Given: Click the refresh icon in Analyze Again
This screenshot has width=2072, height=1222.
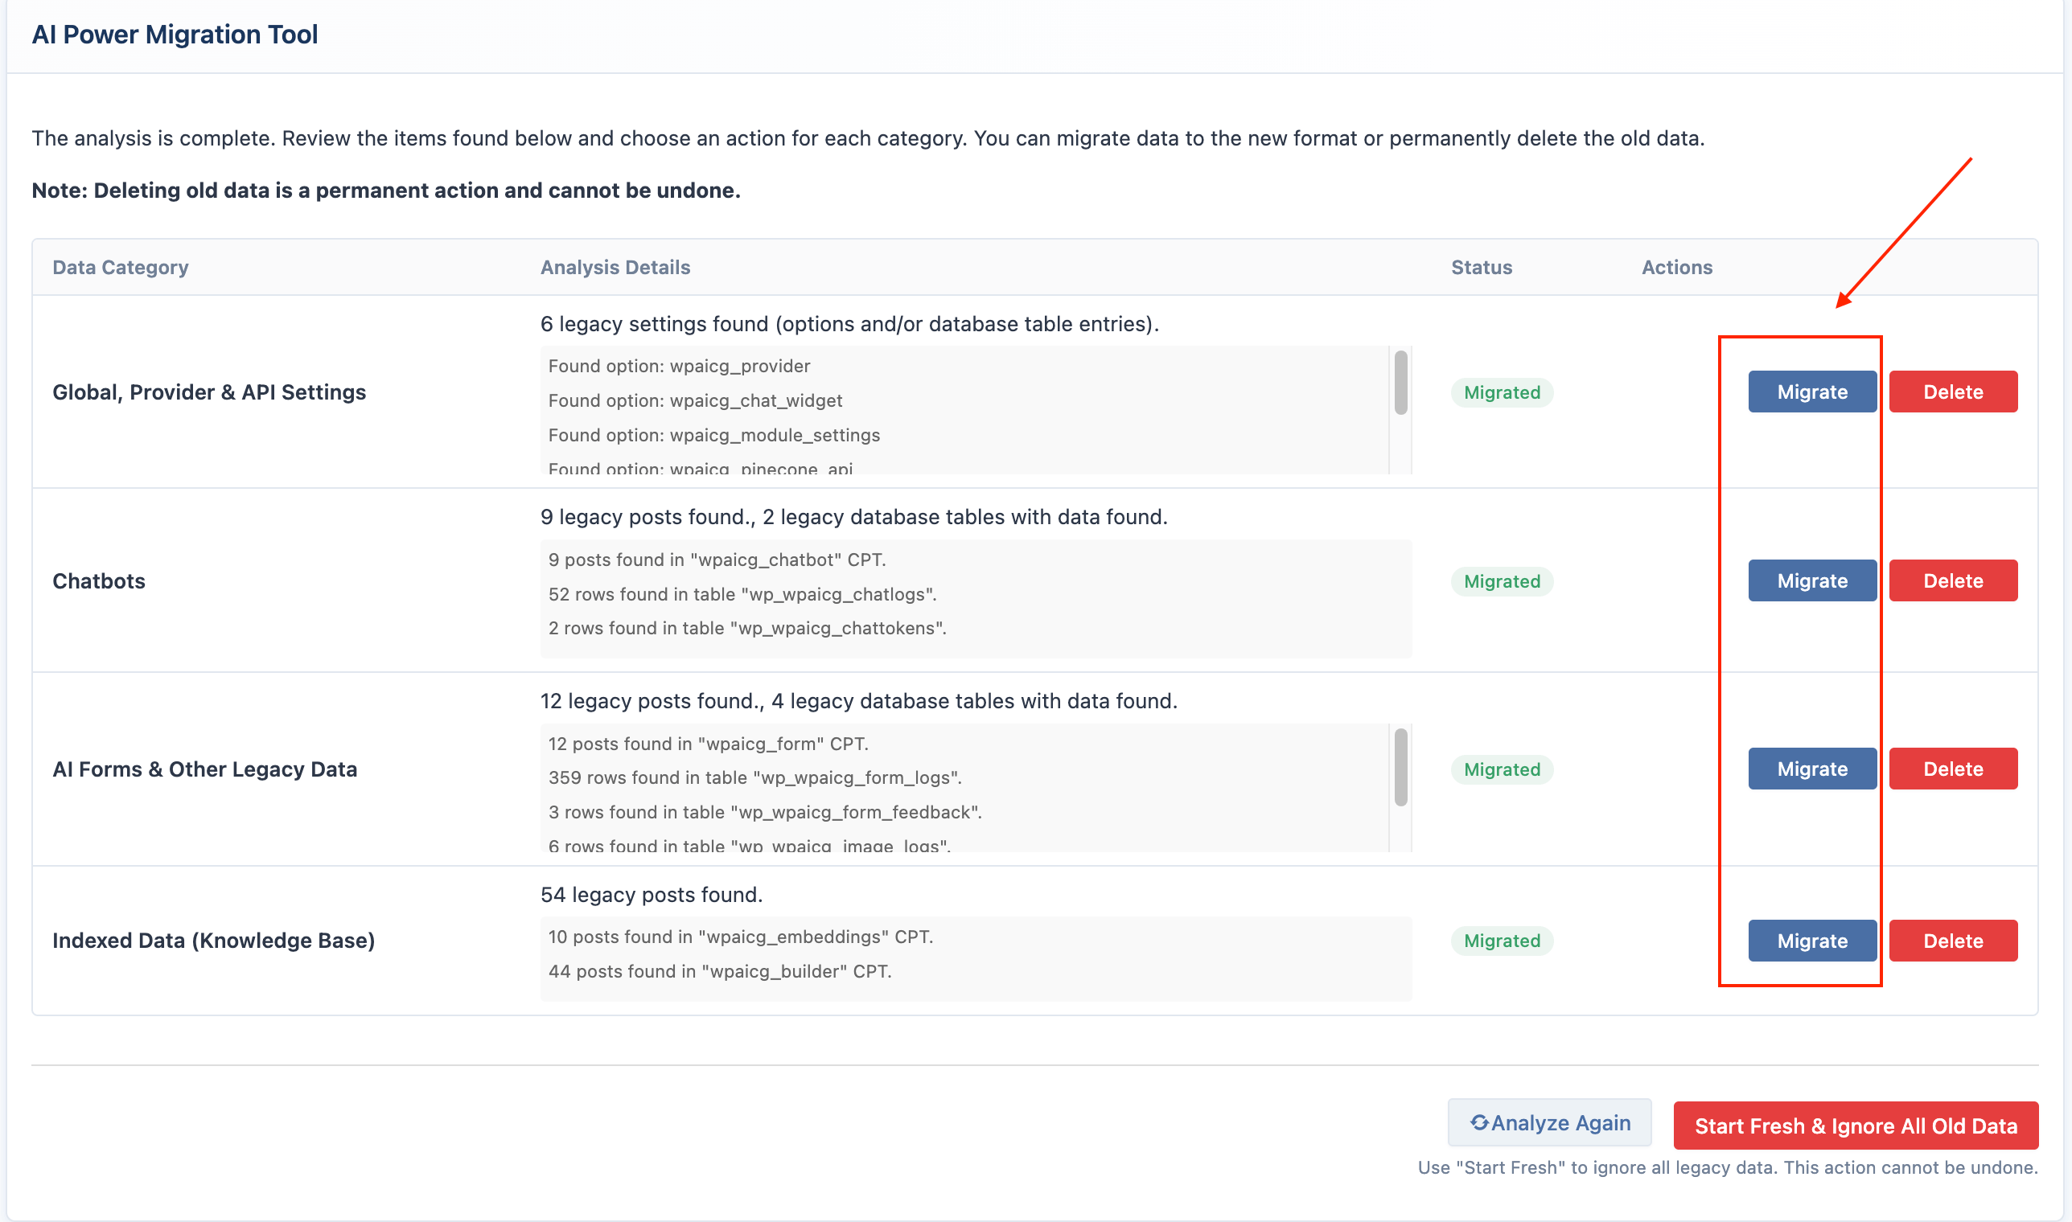Looking at the screenshot, I should tap(1480, 1123).
